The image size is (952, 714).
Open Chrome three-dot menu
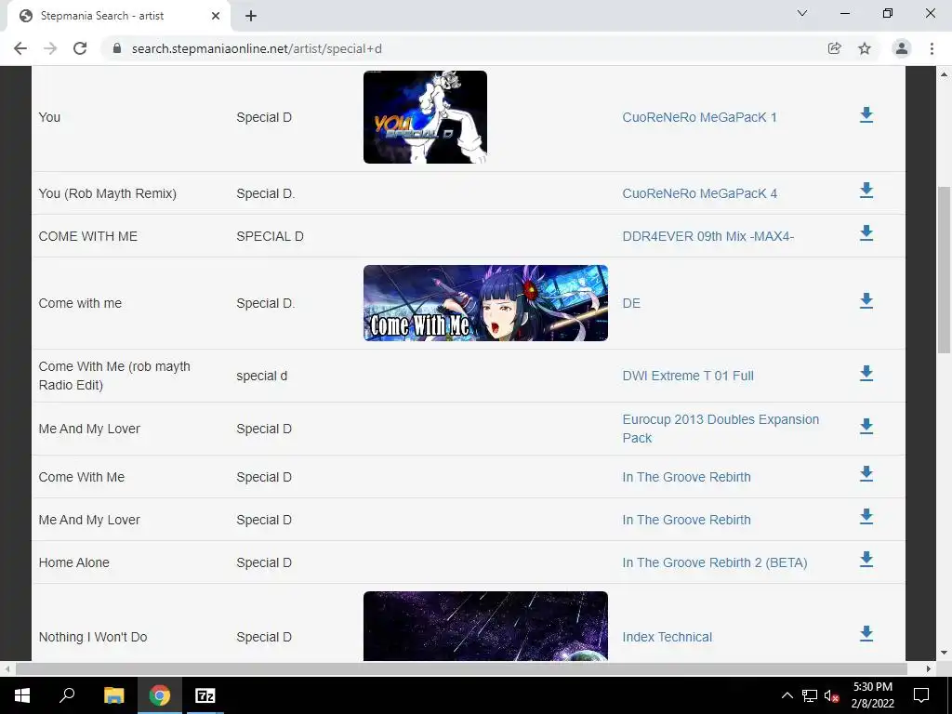pyautogui.click(x=932, y=48)
